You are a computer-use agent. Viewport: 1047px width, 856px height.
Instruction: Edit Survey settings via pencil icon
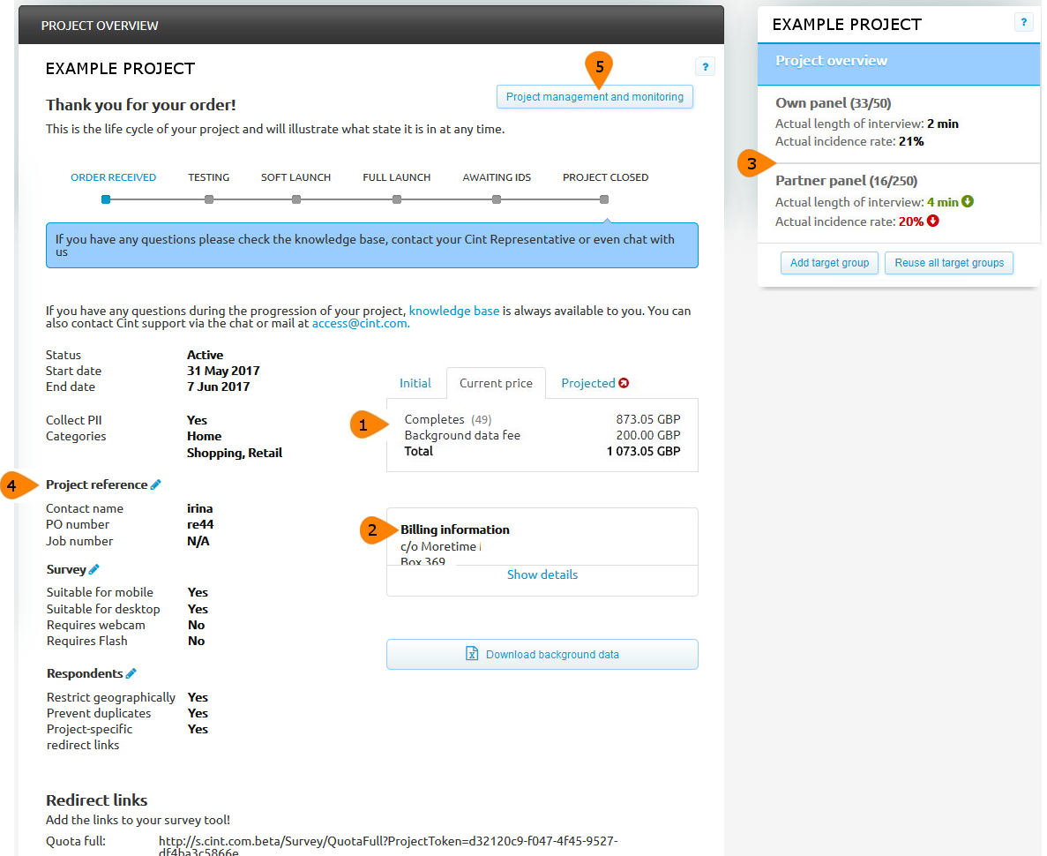[x=94, y=569]
